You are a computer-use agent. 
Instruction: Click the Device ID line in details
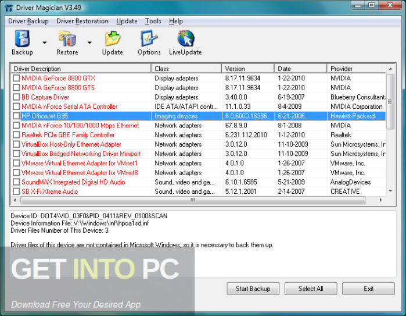point(89,216)
